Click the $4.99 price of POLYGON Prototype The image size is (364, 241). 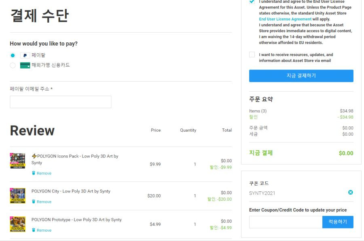click(x=155, y=224)
